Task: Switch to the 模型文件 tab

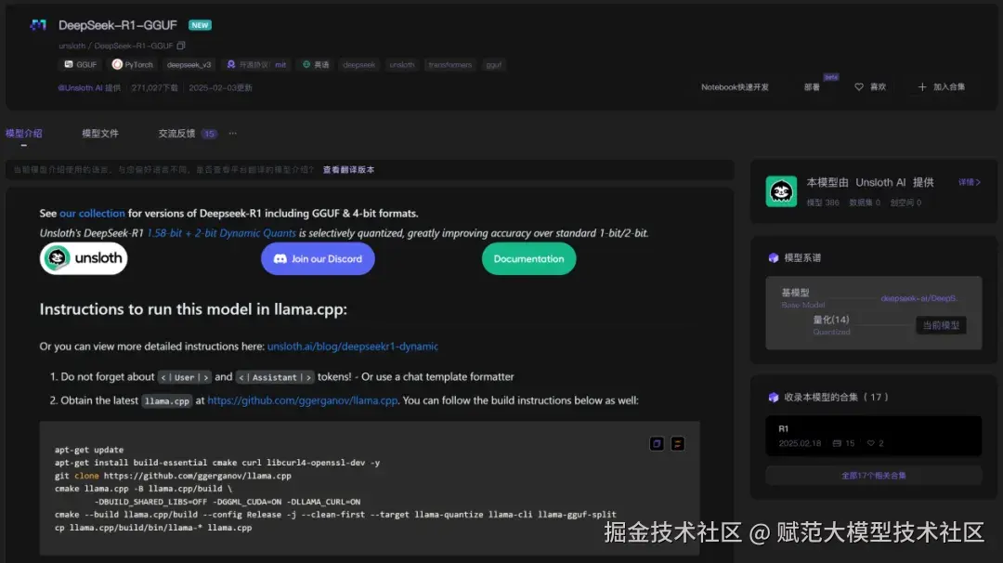Action: pyautogui.click(x=99, y=133)
